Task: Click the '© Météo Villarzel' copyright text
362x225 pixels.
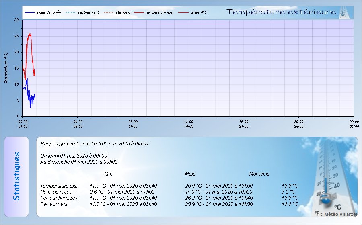Action: [x=338, y=214]
